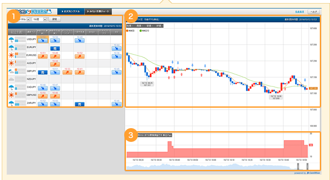Viewport: 330px width, 180px height.
Task: Click the ヘルプ help button
Action: click(314, 11)
